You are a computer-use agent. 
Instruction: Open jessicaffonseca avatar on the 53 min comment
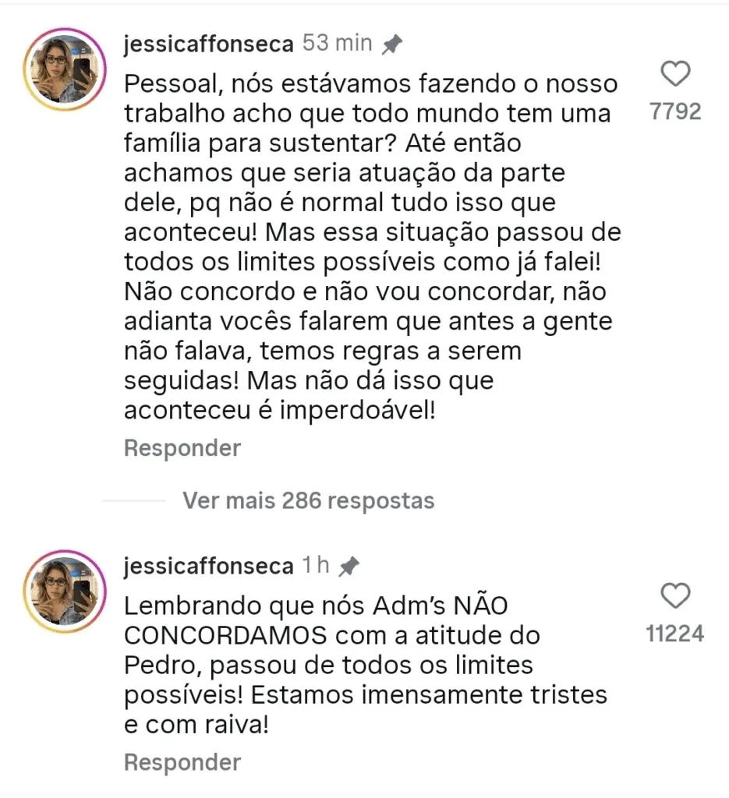[x=64, y=69]
